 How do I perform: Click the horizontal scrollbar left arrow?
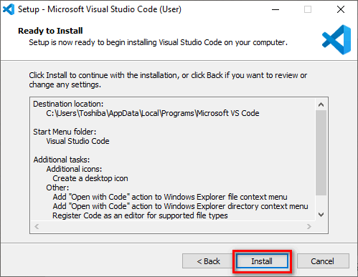(37, 226)
